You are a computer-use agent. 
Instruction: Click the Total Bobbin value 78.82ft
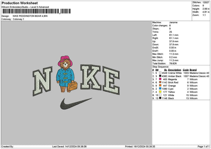[x=173, y=64]
